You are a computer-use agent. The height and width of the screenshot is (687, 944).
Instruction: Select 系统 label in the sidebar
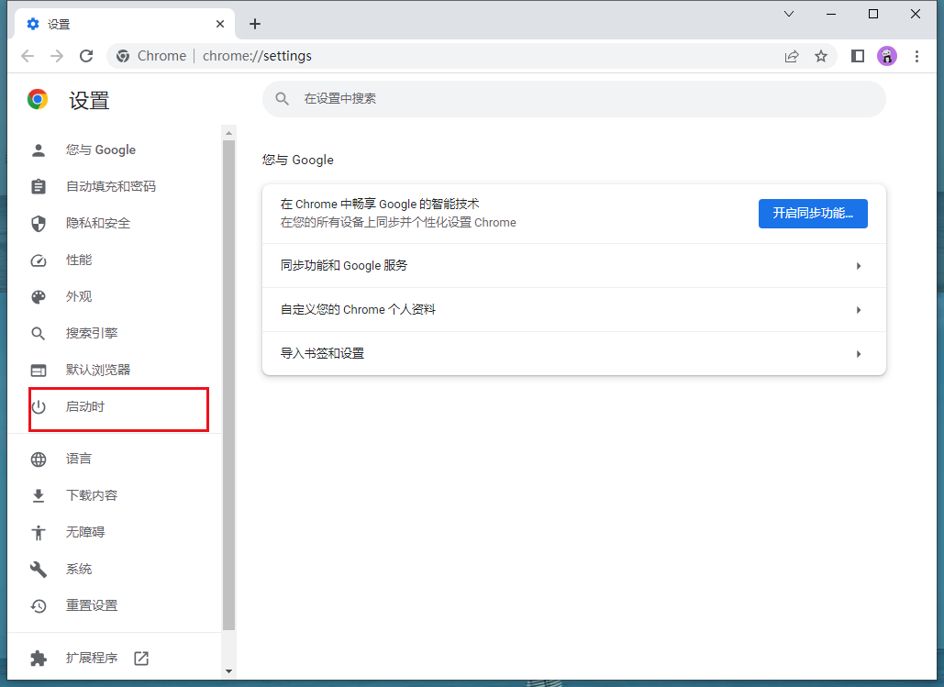click(x=78, y=569)
